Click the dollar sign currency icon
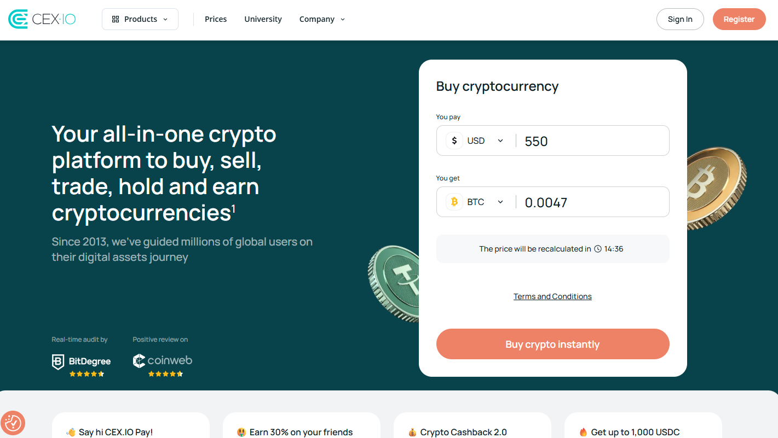The image size is (778, 438). [x=454, y=141]
